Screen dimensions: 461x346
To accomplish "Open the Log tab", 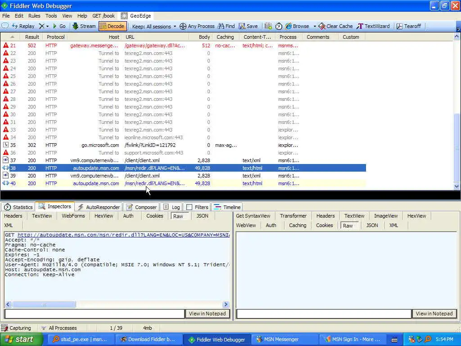I will coord(172,207).
